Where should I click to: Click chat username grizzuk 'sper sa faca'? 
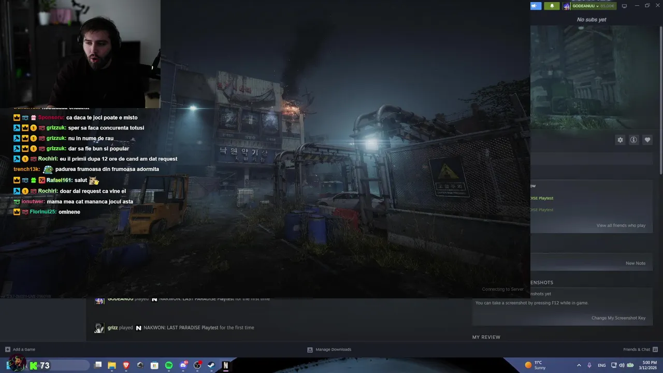[x=56, y=128]
